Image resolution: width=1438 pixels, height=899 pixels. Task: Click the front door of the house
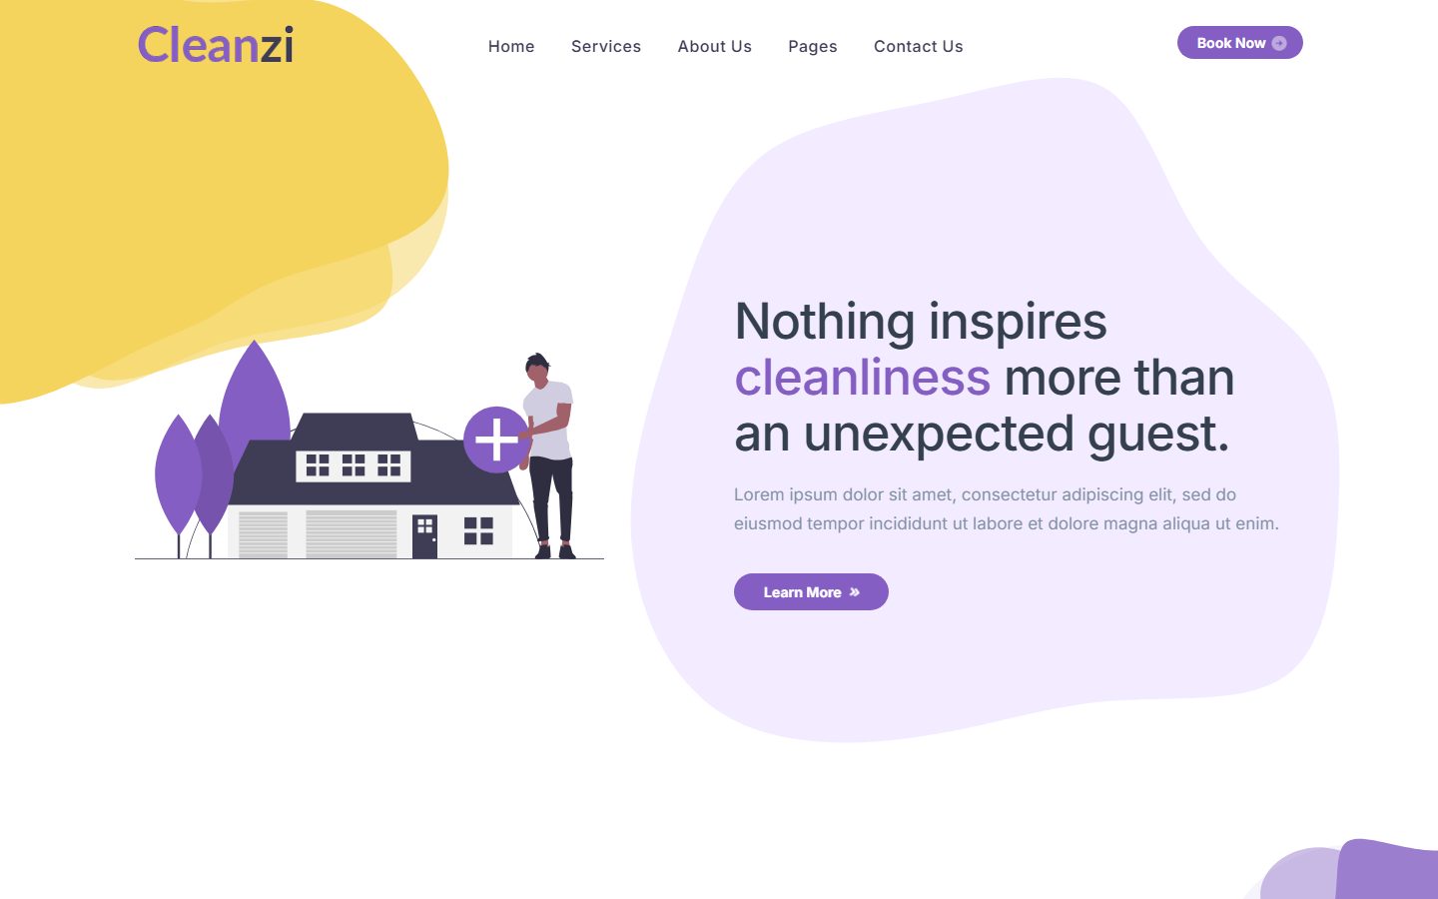click(424, 536)
